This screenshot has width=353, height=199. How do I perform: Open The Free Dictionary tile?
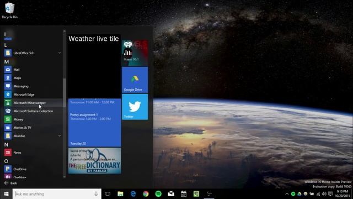[x=94, y=161]
